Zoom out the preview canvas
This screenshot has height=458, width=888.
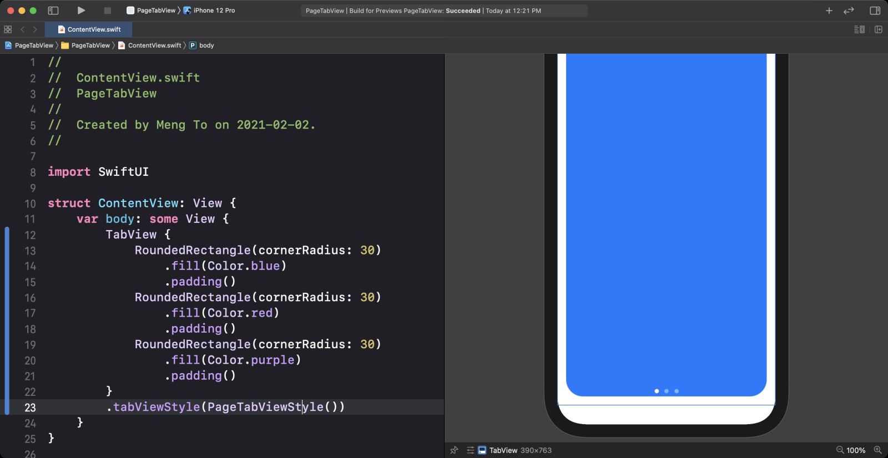pos(840,450)
